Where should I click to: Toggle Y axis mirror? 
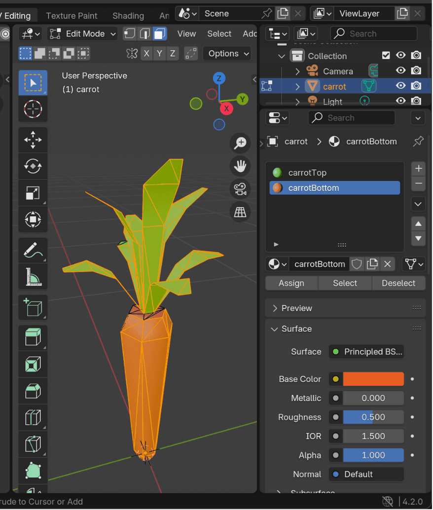(x=159, y=53)
